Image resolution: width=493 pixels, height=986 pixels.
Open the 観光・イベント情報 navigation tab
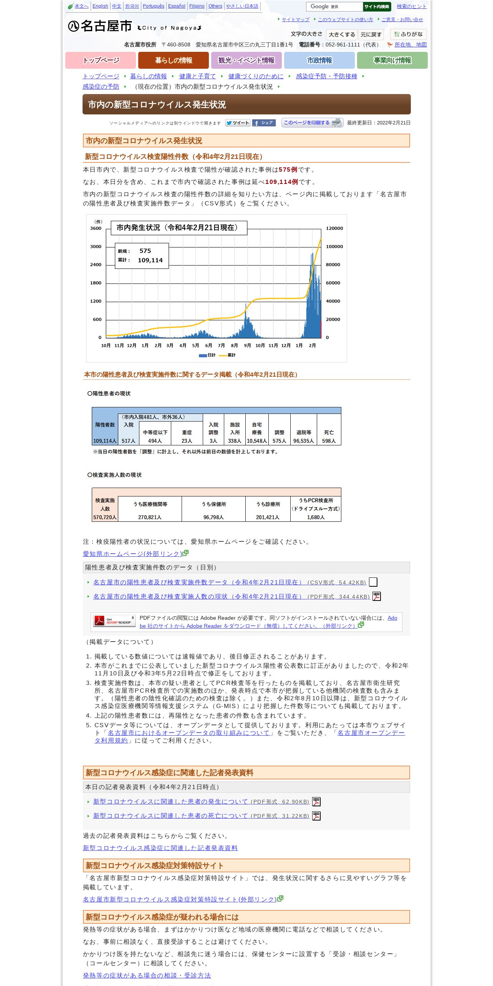(246, 60)
